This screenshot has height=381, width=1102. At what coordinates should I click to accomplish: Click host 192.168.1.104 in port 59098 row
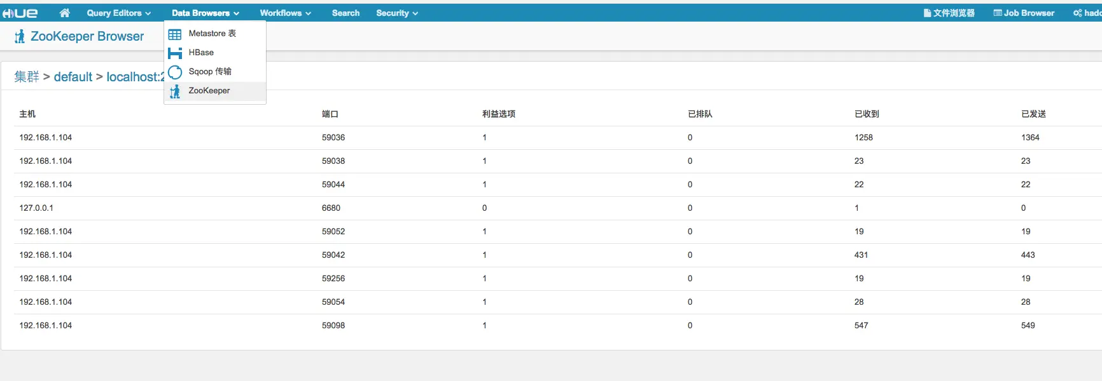(45, 326)
